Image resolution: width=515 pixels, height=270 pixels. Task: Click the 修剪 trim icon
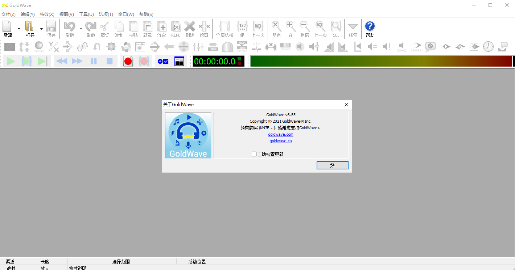pyautogui.click(x=204, y=26)
